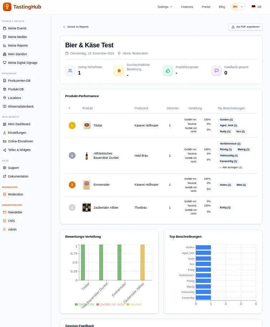Click the Produzenten-DB factory icon
This screenshot has height=327, width=270.
[5, 81]
